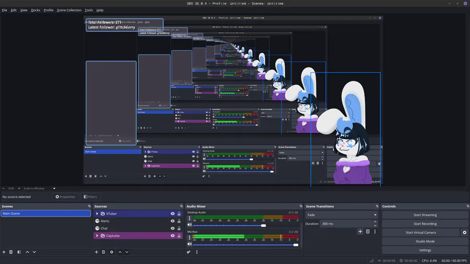Image resolution: width=470 pixels, height=264 pixels.
Task: Open source properties gear in Sources toolbar
Action: 112,252
